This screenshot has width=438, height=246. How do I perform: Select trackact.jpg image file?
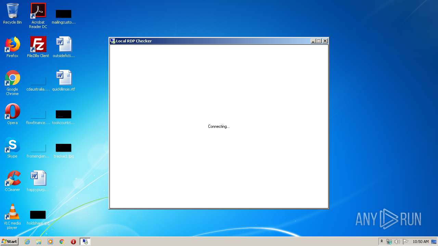coord(64,151)
